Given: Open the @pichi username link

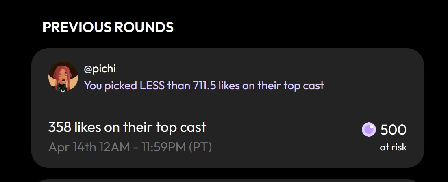Looking at the screenshot, I should [100, 69].
